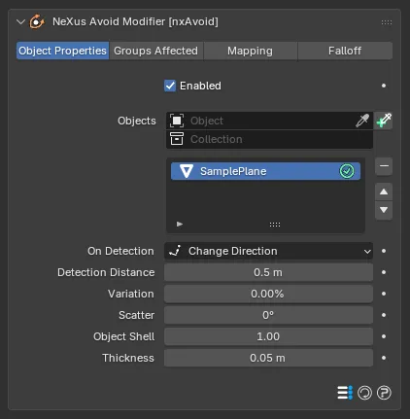
Task: Collapse the NeXus Avoid Modifier panel
Action: click(x=20, y=22)
